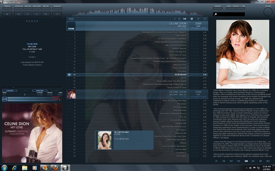This screenshot has width=275, height=171.
Task: Select track 'All By Myself'
Action: click(x=137, y=75)
